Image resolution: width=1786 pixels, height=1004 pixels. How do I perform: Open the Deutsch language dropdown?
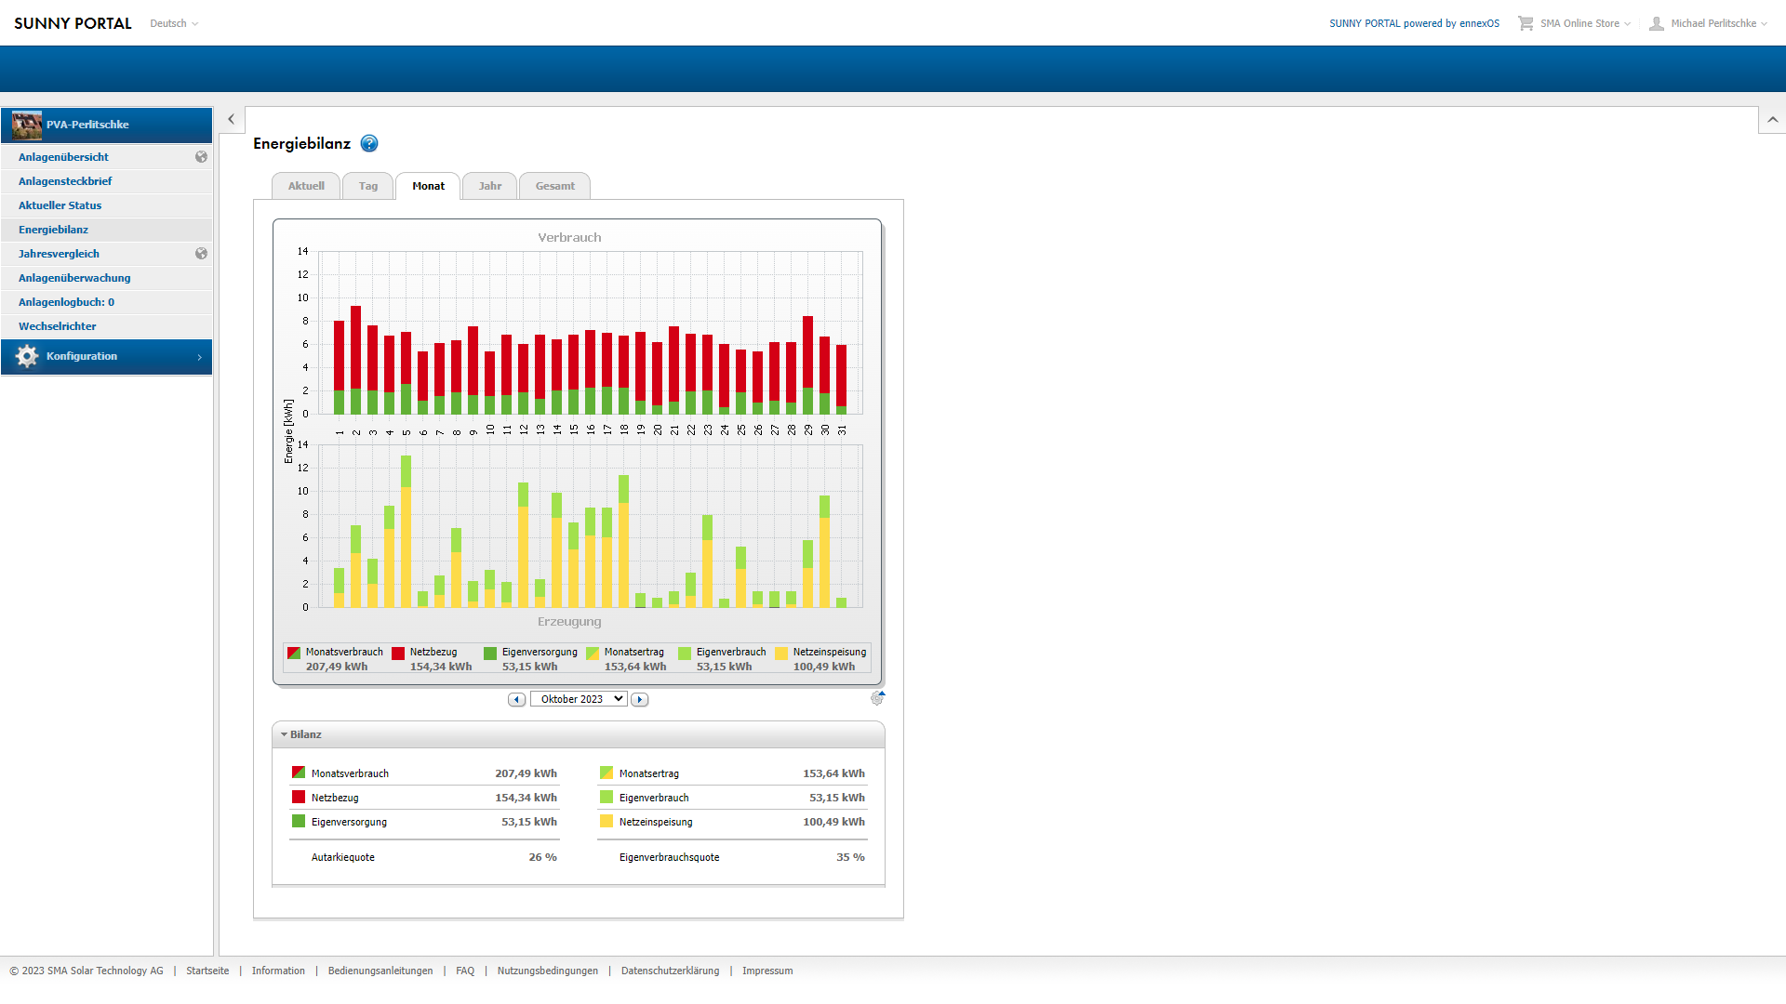[x=174, y=23]
